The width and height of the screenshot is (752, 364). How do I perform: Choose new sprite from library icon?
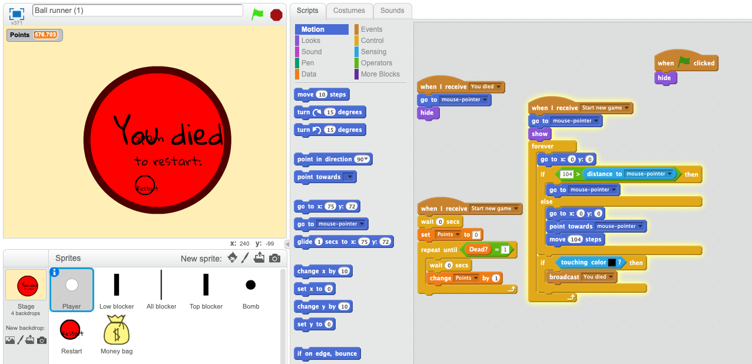click(x=233, y=258)
